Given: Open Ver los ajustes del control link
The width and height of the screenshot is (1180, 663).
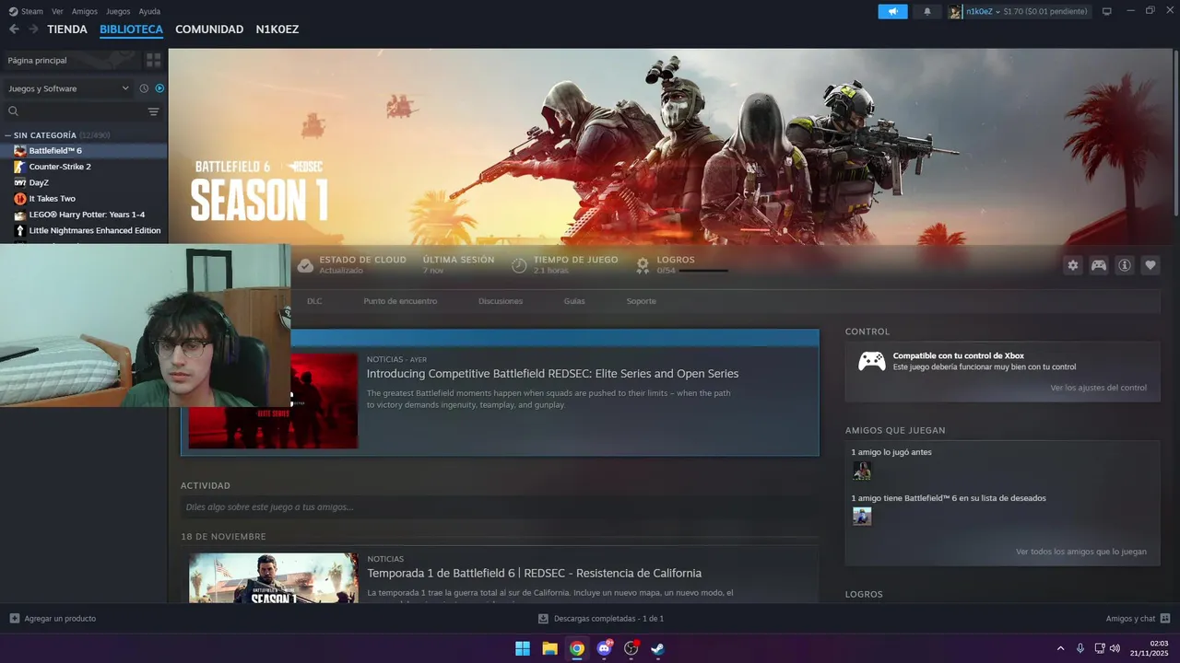Looking at the screenshot, I should point(1099,388).
